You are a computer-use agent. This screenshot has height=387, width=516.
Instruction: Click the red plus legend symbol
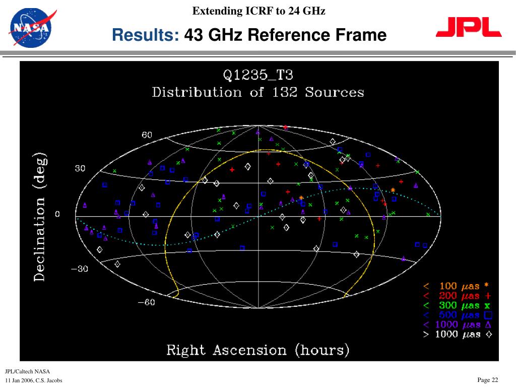point(488,295)
